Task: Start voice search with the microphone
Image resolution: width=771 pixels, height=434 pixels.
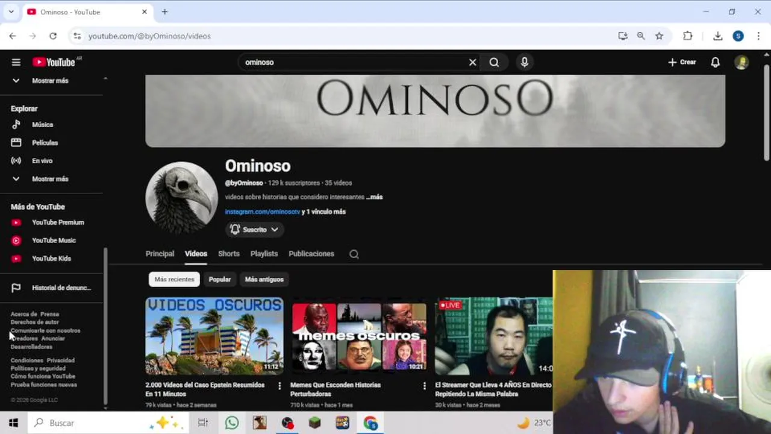Action: coord(525,62)
